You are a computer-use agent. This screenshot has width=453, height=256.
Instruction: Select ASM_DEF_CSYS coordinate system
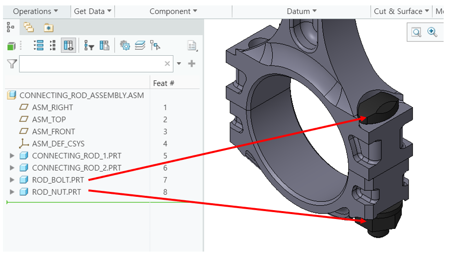click(58, 144)
